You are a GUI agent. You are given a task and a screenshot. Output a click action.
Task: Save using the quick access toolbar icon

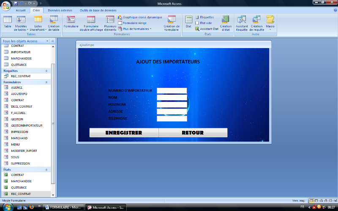[x=16, y=3]
